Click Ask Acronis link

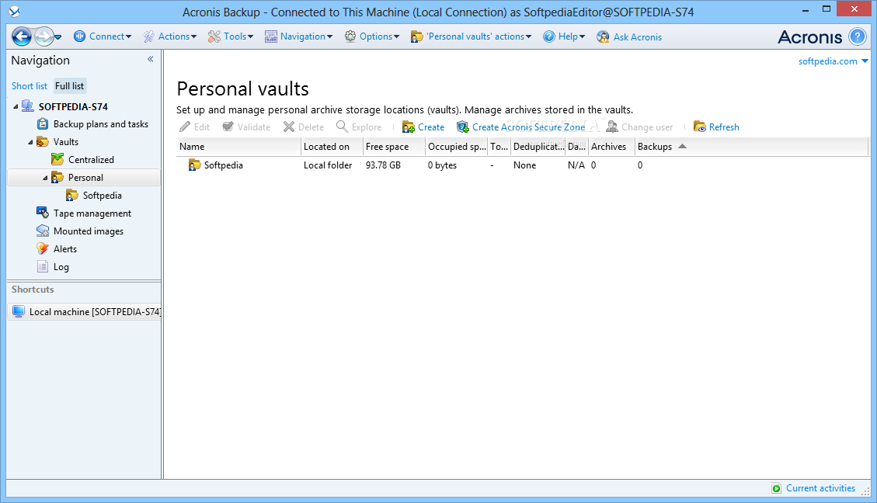click(629, 37)
